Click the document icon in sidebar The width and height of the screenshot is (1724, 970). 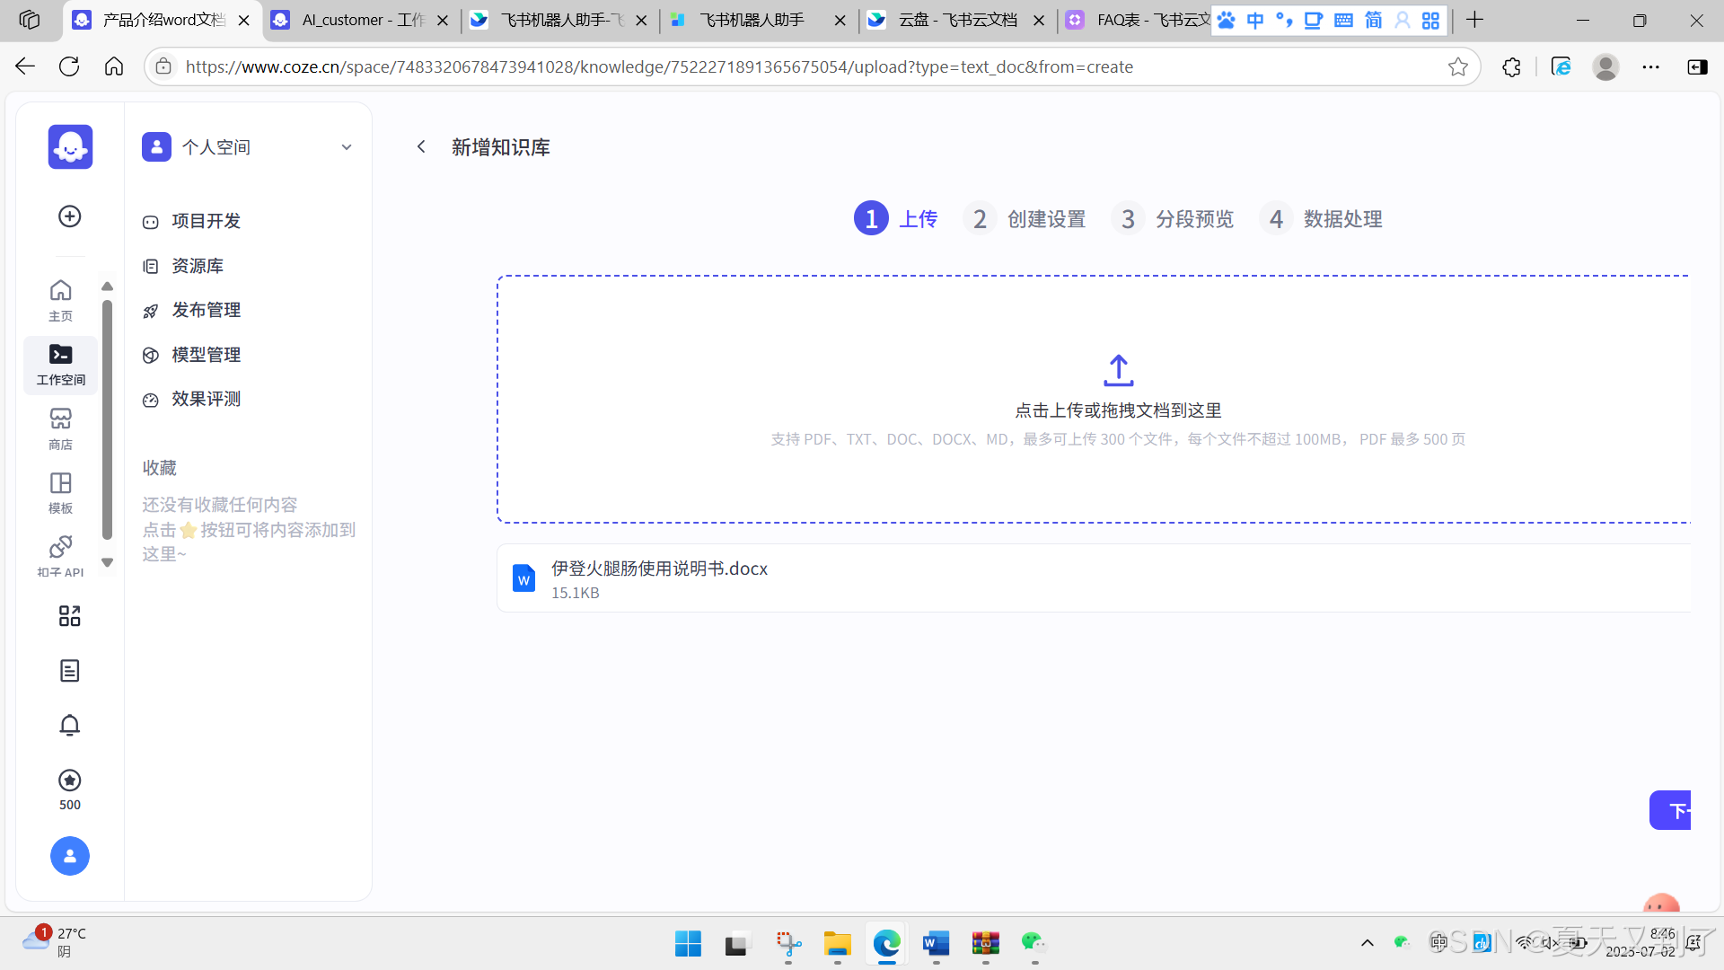tap(70, 671)
